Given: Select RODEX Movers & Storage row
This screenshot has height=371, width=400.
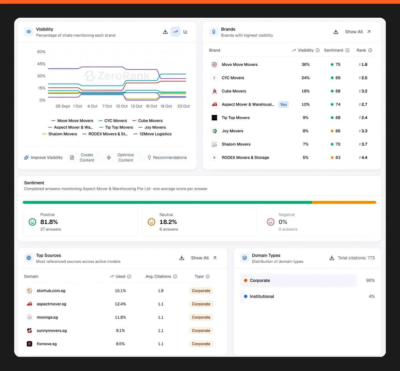Looking at the screenshot, I should click(292, 157).
